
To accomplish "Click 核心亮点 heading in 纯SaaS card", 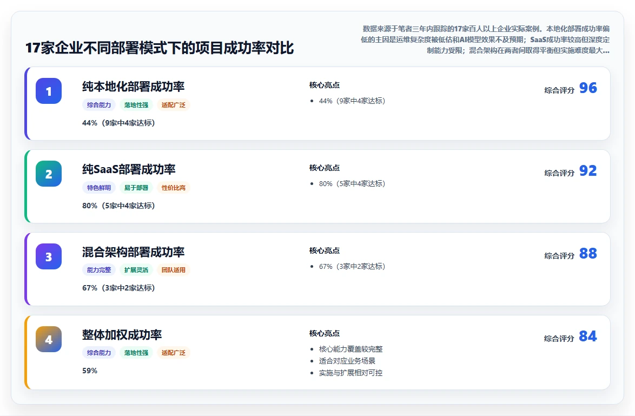I will (325, 168).
